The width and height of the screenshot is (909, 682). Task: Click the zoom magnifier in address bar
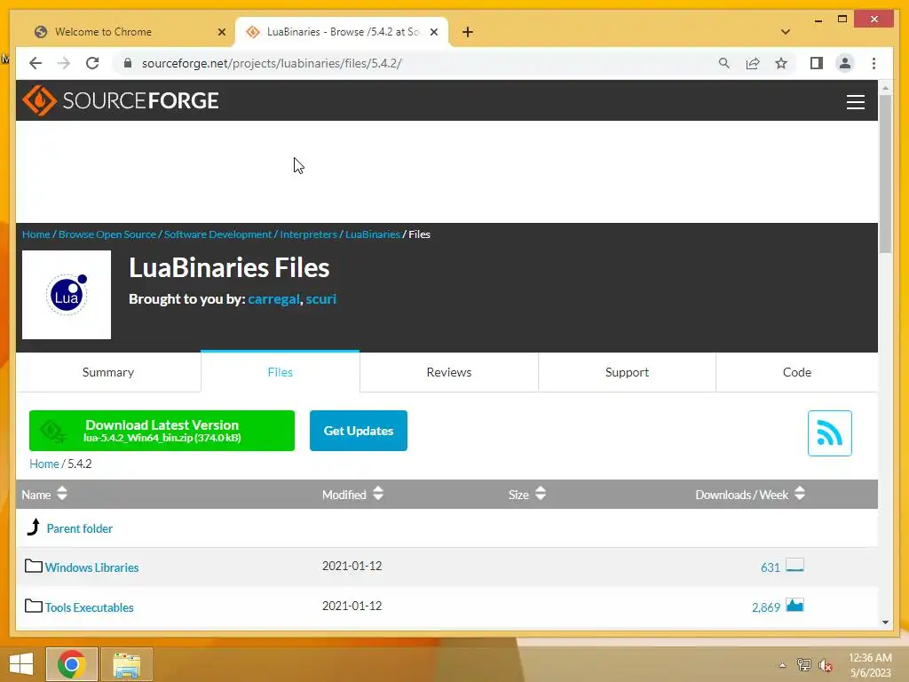click(x=724, y=63)
